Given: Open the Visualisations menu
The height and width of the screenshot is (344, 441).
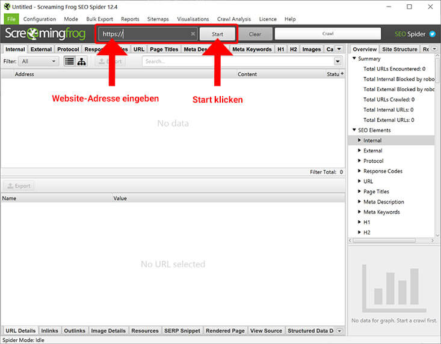Looking at the screenshot, I should pyautogui.click(x=193, y=19).
